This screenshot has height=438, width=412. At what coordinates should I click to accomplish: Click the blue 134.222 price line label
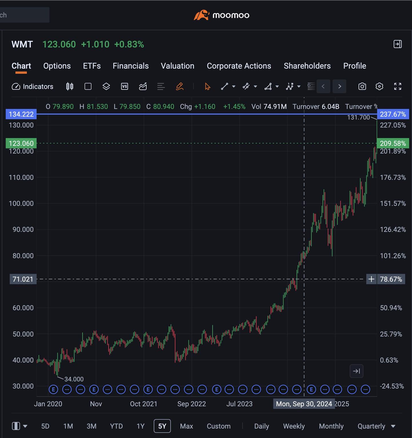(21, 114)
